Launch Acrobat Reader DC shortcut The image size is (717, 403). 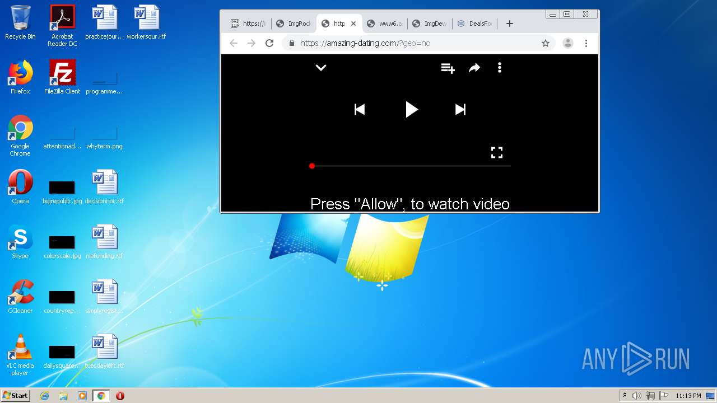62,26
